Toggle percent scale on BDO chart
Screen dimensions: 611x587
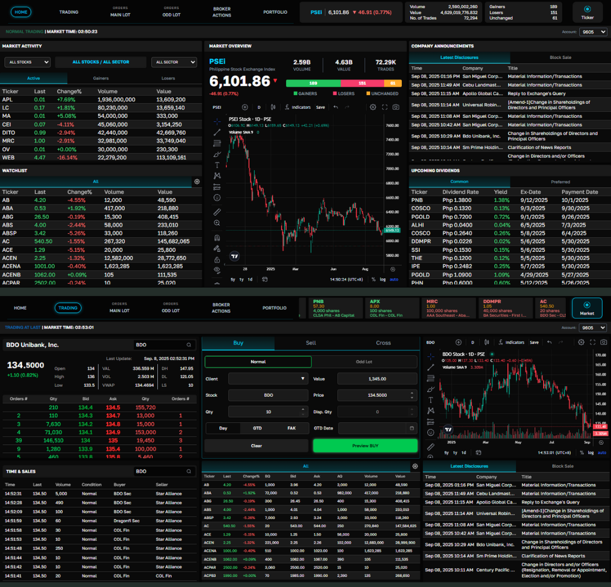click(581, 452)
